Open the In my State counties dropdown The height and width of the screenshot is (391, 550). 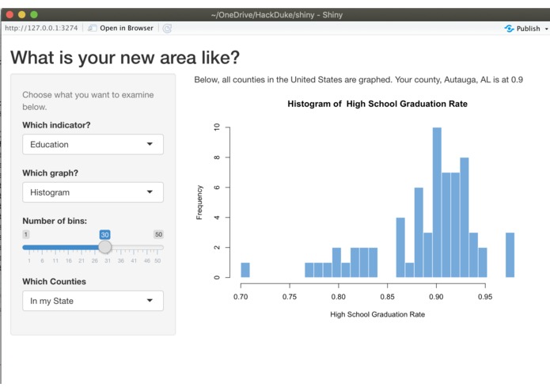[93, 301]
